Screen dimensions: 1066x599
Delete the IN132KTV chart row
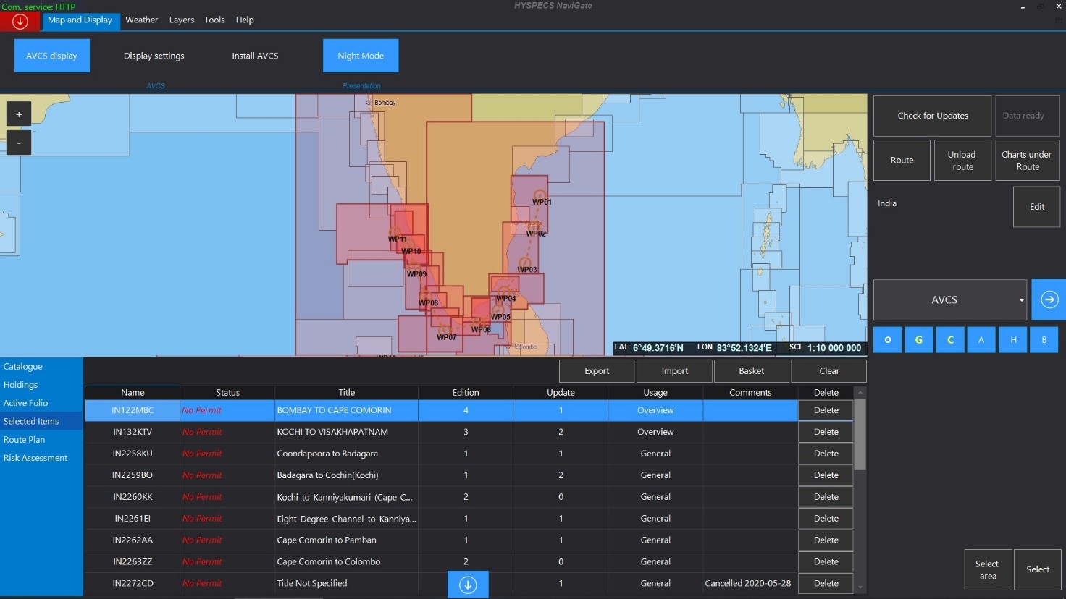pyautogui.click(x=826, y=432)
